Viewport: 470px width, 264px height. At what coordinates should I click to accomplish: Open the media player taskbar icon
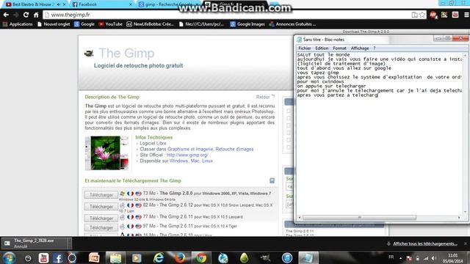pos(137,258)
